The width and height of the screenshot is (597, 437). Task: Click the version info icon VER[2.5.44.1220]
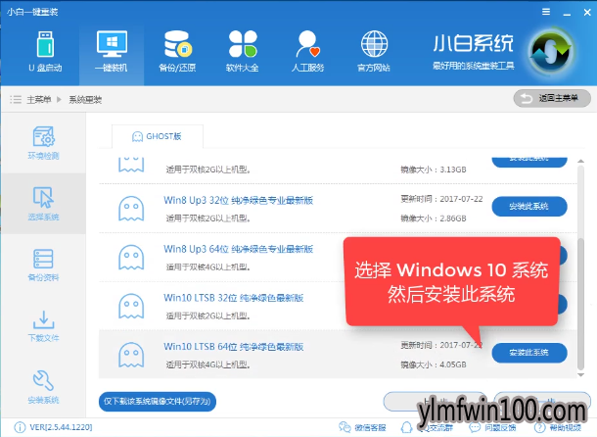[20, 427]
